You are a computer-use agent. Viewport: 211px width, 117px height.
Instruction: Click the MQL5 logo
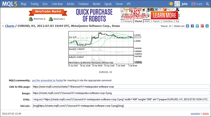[x=10, y=4]
